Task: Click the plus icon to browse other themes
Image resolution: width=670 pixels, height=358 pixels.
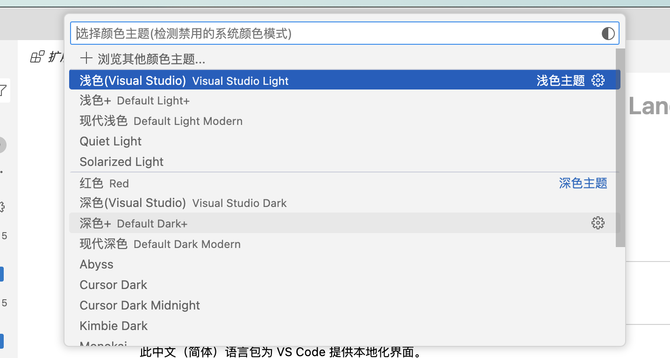Action: [x=86, y=59]
